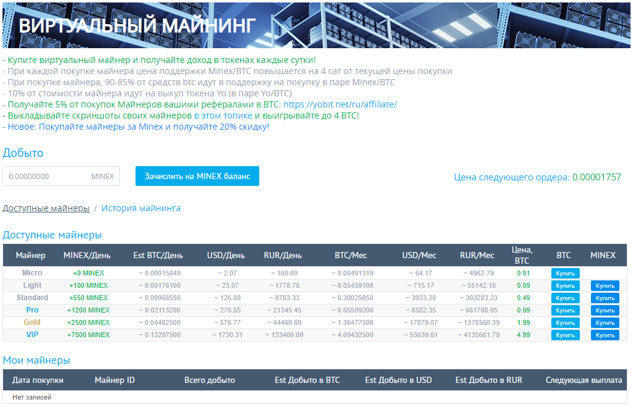The image size is (633, 407).
Task: Buy the Pro miner with BTC
Action: click(x=565, y=310)
